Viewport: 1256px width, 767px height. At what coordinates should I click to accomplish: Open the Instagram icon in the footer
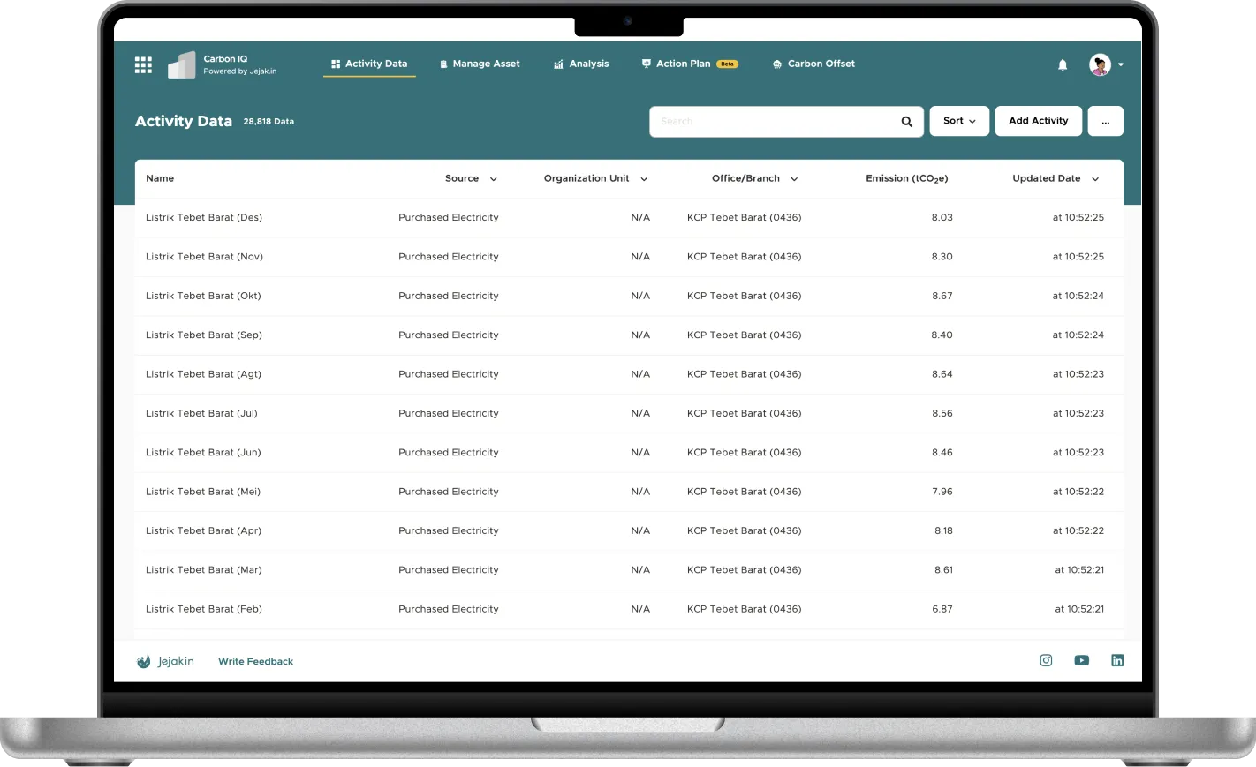tap(1046, 660)
